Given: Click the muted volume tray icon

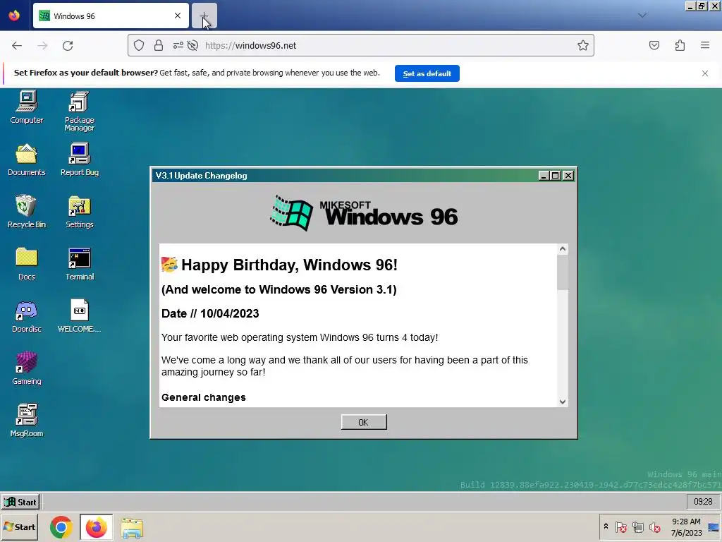Looking at the screenshot, I should click(x=654, y=526).
